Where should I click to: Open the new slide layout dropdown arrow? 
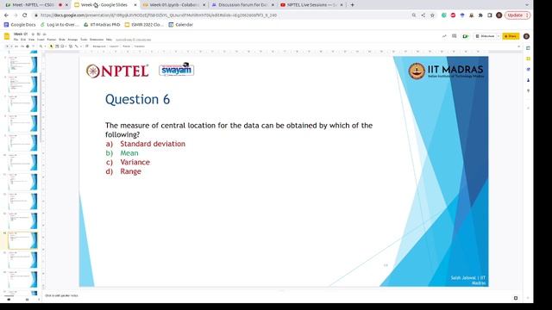click(x=11, y=46)
